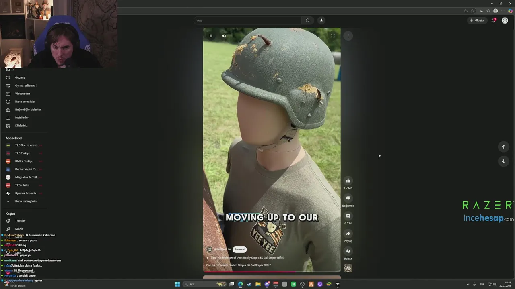Open Copilot icon in browser toolbar
This screenshot has width=515, height=289.
(510, 11)
